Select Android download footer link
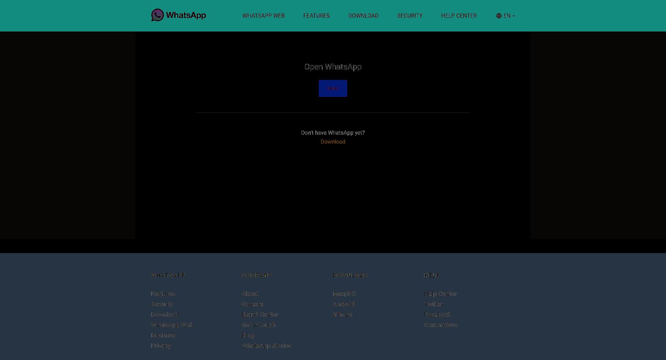Image resolution: width=666 pixels, height=360 pixels. tap(343, 304)
